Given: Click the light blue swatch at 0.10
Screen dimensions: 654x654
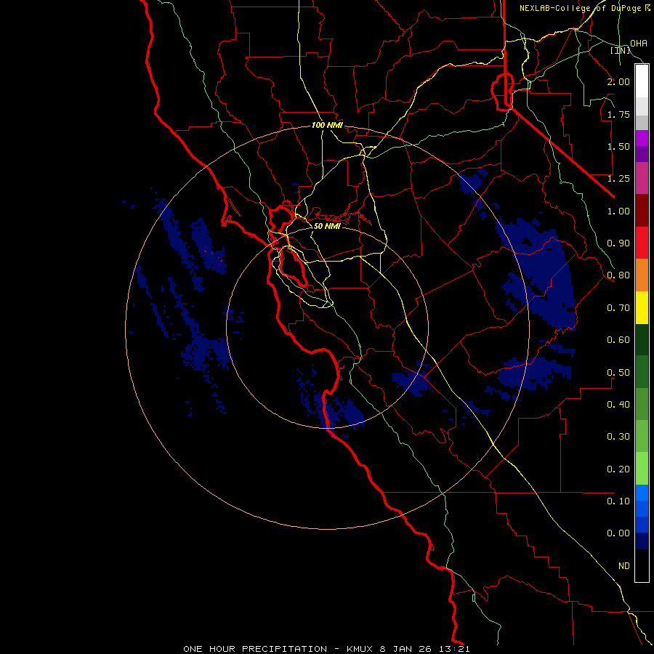Looking at the screenshot, I should 642,493.
